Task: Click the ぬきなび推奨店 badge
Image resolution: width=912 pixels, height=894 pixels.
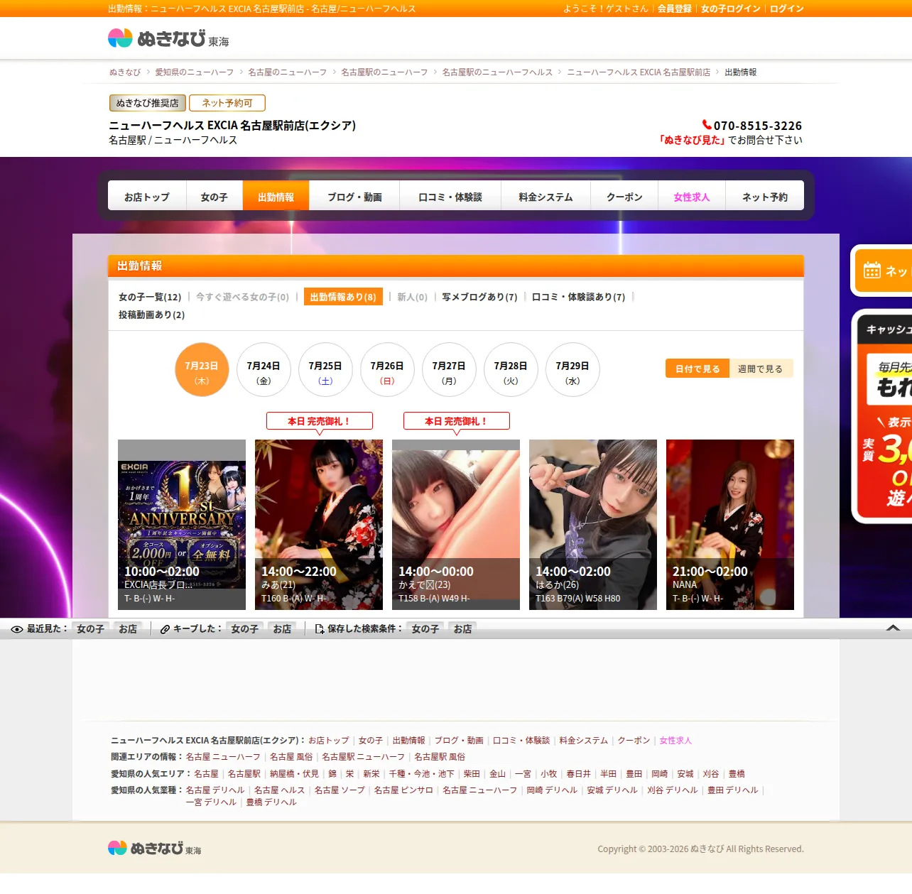Action: 148,103
